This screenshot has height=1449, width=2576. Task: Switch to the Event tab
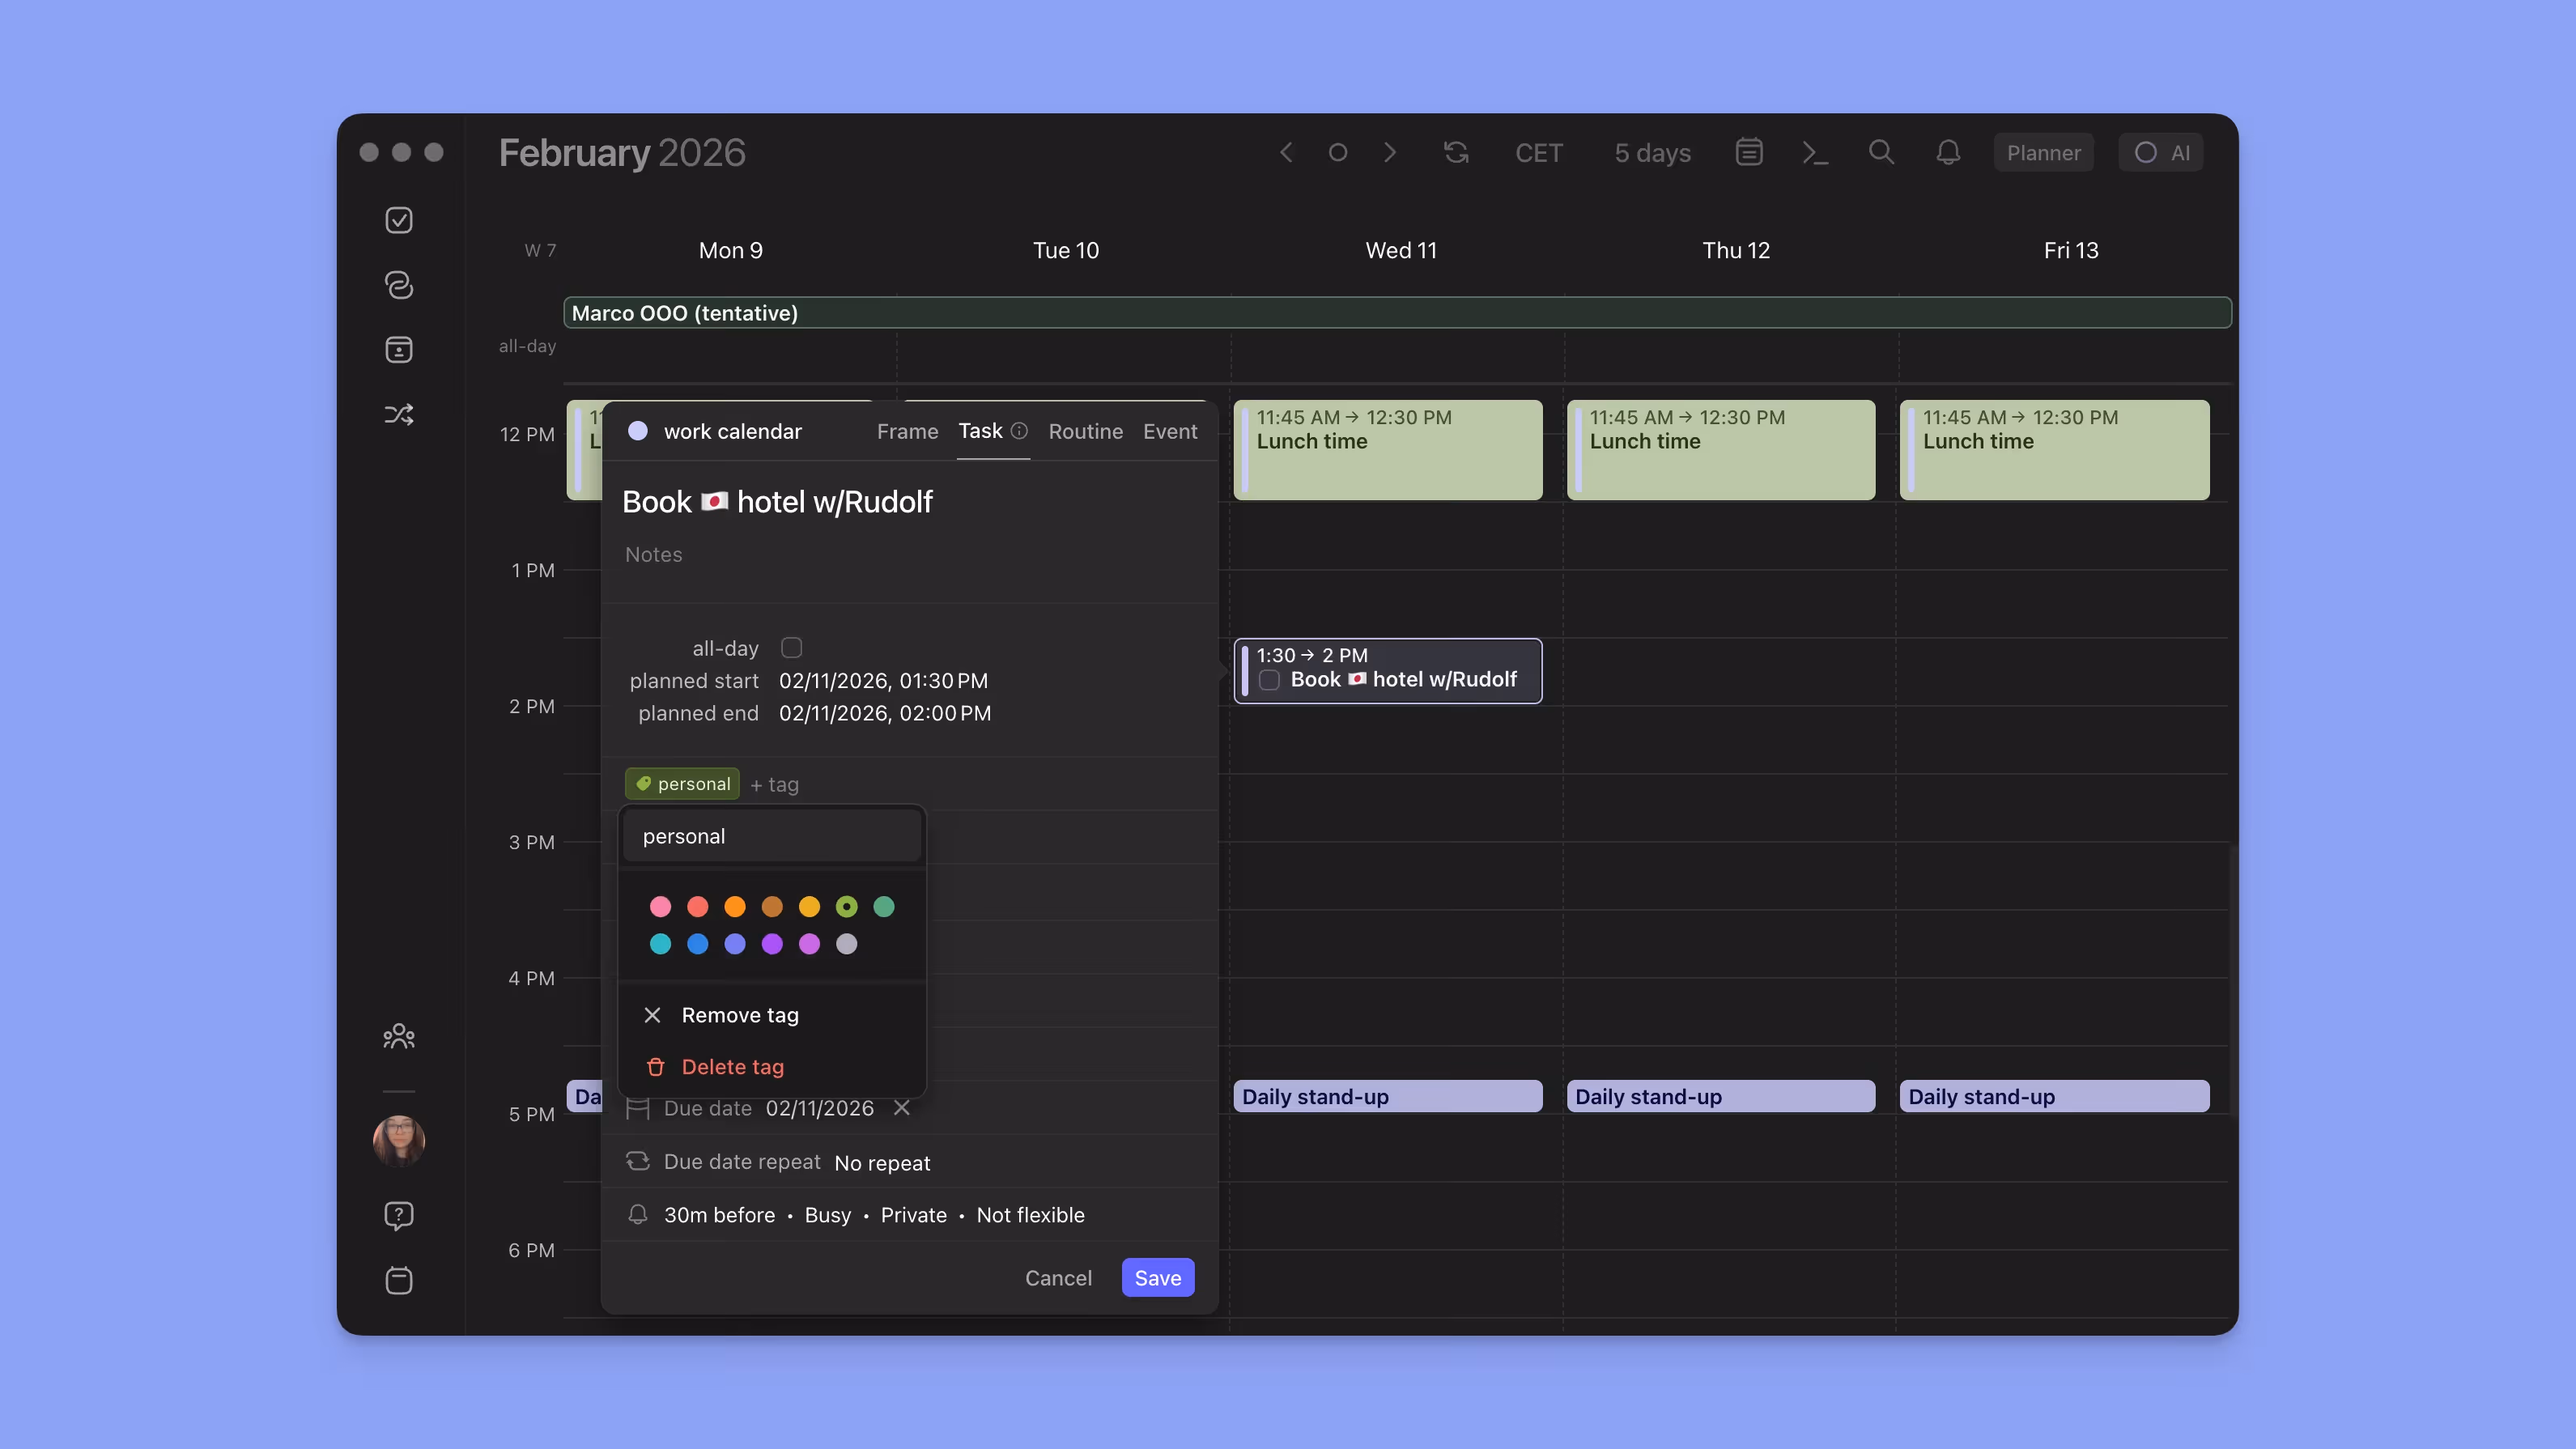[1170, 431]
